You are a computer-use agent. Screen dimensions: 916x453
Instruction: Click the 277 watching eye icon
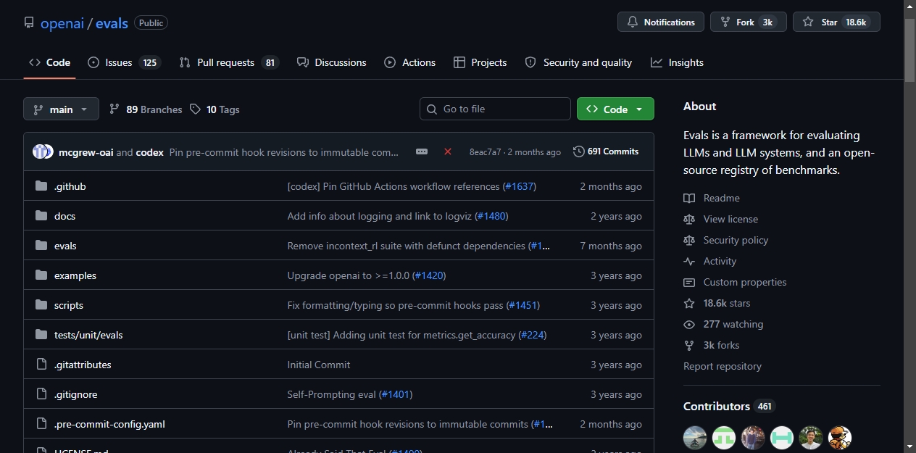coord(689,324)
